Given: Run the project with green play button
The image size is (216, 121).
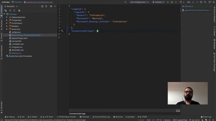Looking at the screenshot, I should click(168, 2).
